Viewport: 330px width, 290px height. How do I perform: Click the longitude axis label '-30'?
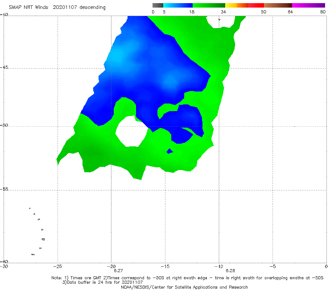tap(4, 267)
